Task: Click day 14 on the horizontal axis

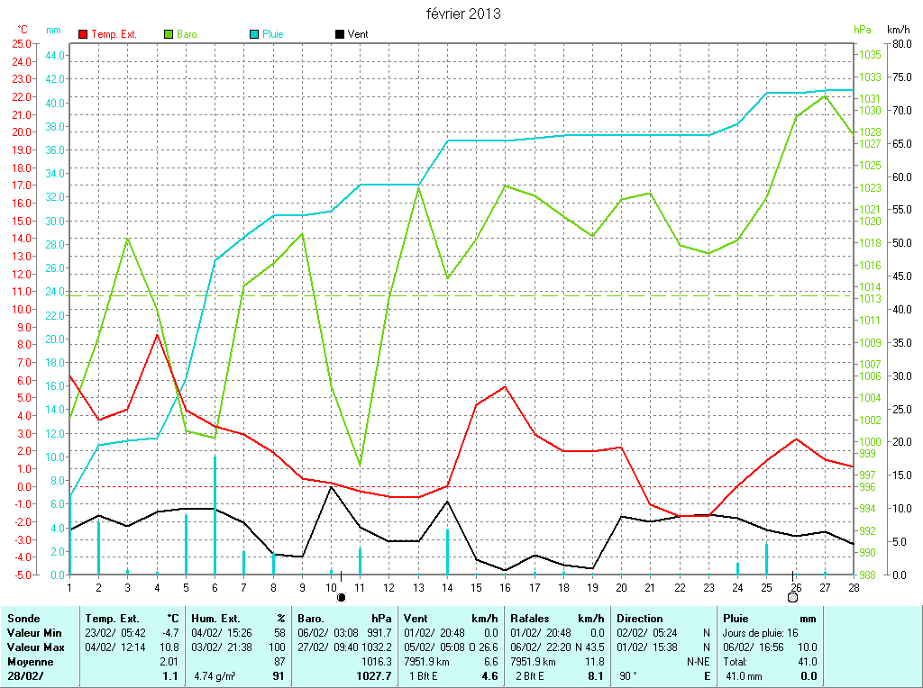Action: coord(447,588)
